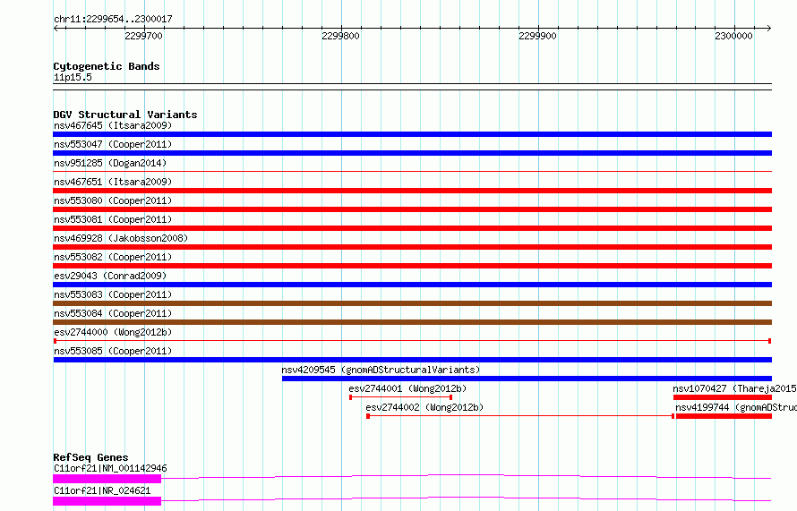Click the right arrow of the ruler
This screenshot has width=797, height=511.
[x=769, y=28]
